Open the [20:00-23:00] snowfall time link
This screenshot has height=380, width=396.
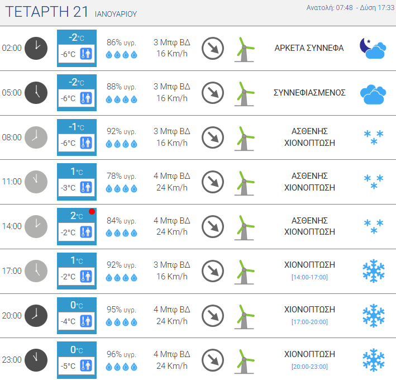click(309, 367)
